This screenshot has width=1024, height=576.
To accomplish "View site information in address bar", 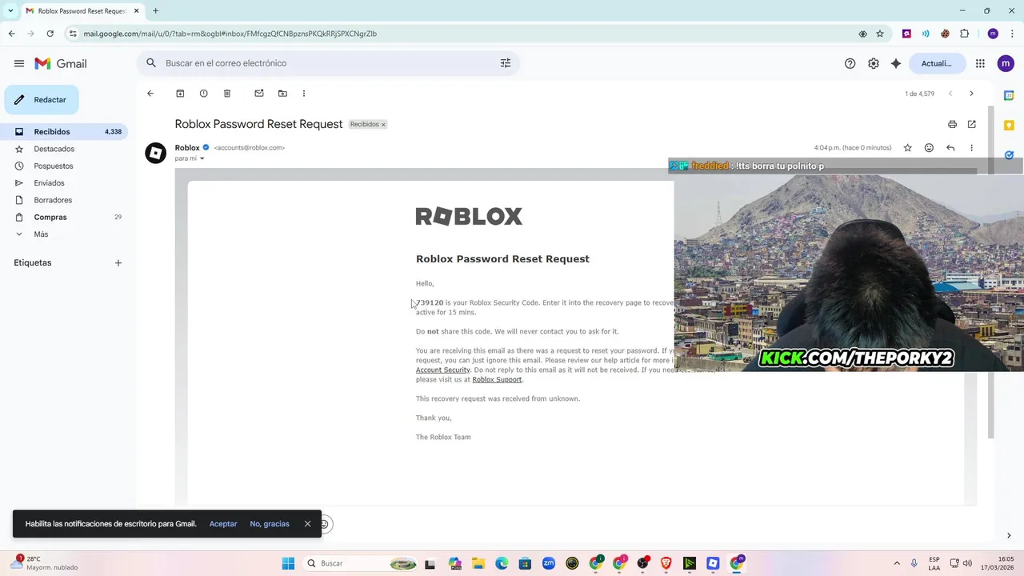I will [73, 34].
